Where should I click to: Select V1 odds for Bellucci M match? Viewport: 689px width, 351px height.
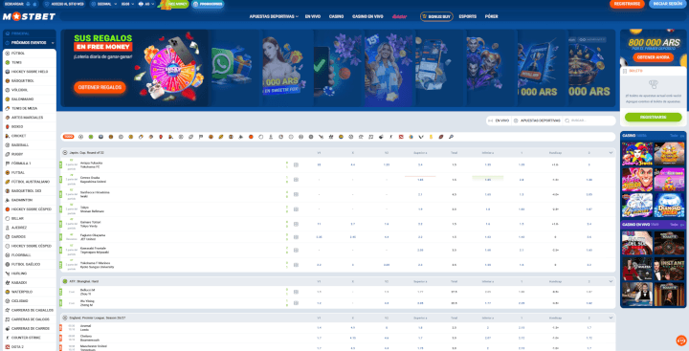(319, 292)
